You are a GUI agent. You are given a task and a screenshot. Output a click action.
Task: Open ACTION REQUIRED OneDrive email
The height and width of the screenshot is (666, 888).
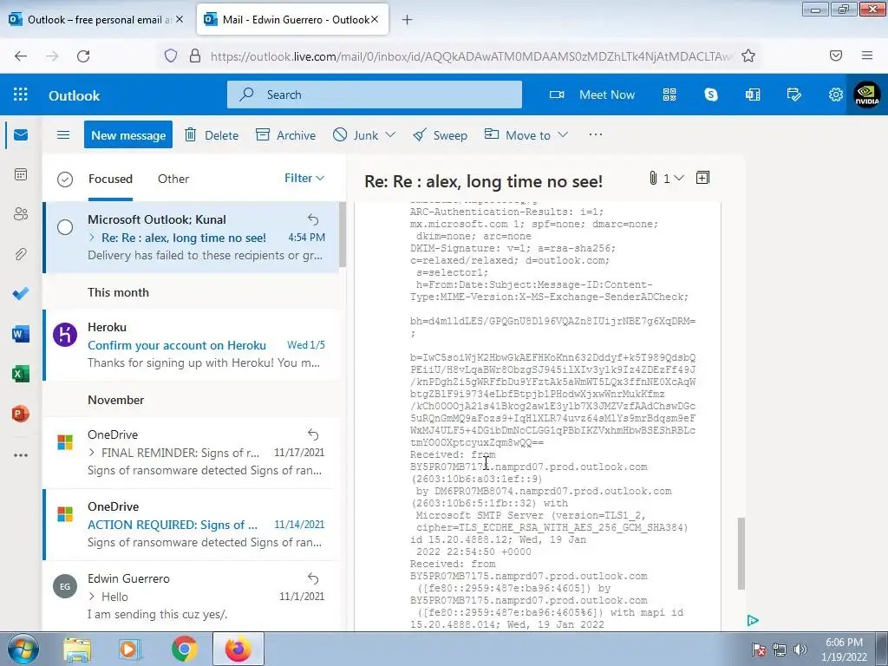point(192,525)
